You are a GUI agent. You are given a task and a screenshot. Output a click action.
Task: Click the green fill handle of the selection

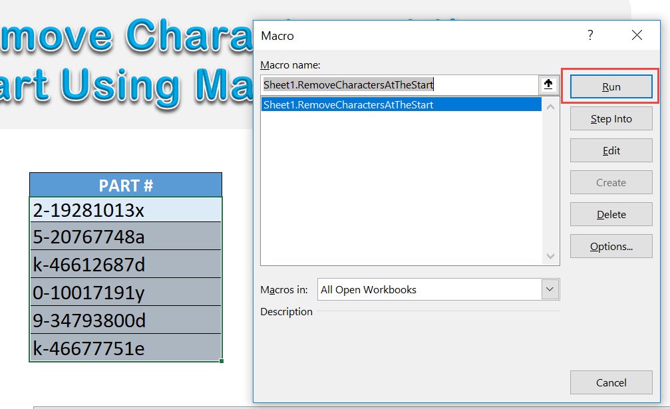[222, 361]
